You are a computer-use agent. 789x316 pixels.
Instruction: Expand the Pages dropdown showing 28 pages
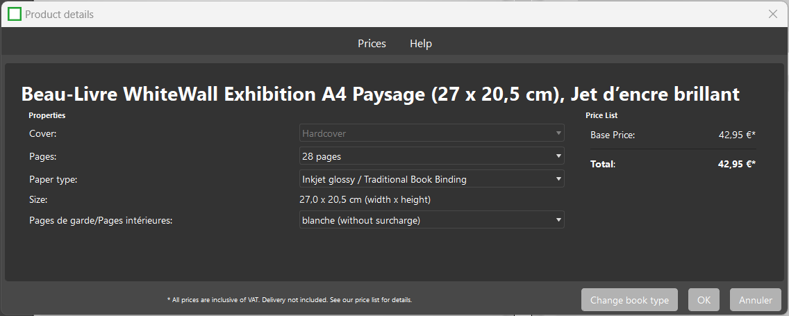click(x=432, y=156)
